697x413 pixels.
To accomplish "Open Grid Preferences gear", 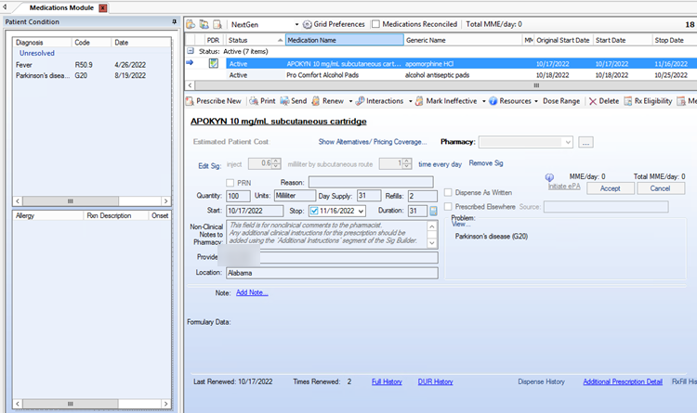I will point(308,24).
